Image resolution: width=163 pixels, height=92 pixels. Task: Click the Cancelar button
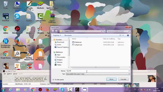[x=123, y=79]
